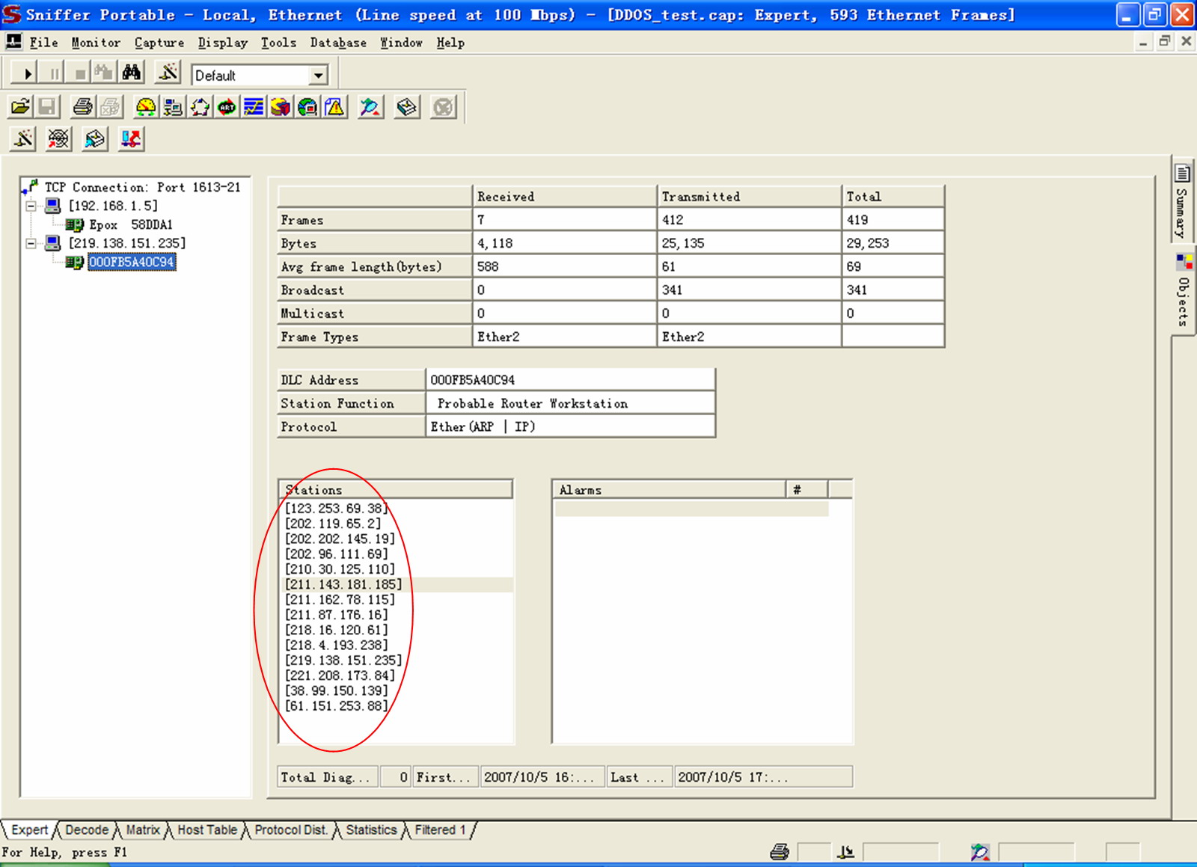This screenshot has height=867, width=1197.
Task: Collapse the 192.168.1.5 tree node
Action: [31, 206]
